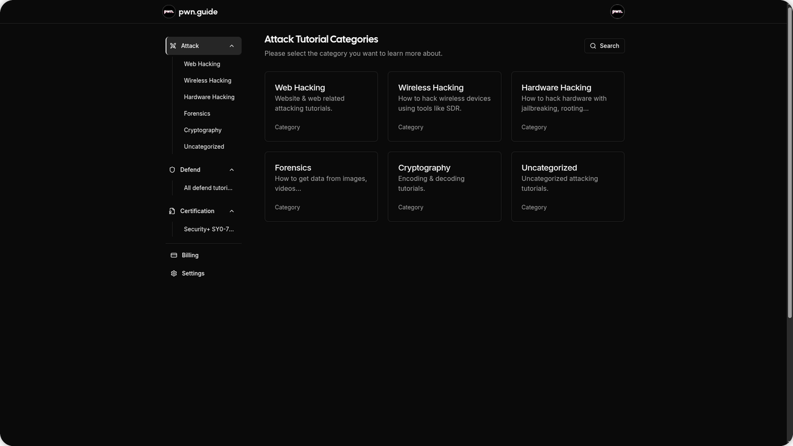Click the Certification badge icon in sidebar
Viewport: 793px width, 446px height.
(x=172, y=211)
